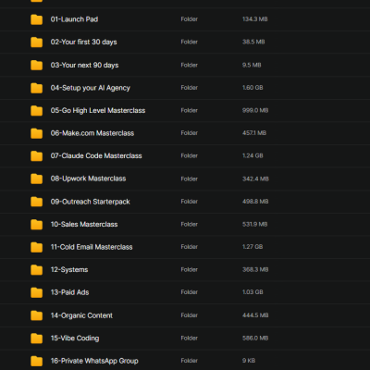The height and width of the screenshot is (370, 370).
Task: Click the folder icon beside 06-Make.com Masterclass
Action: [x=36, y=133]
